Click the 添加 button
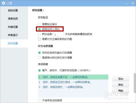The height and width of the screenshot is (103, 136). 120,79
